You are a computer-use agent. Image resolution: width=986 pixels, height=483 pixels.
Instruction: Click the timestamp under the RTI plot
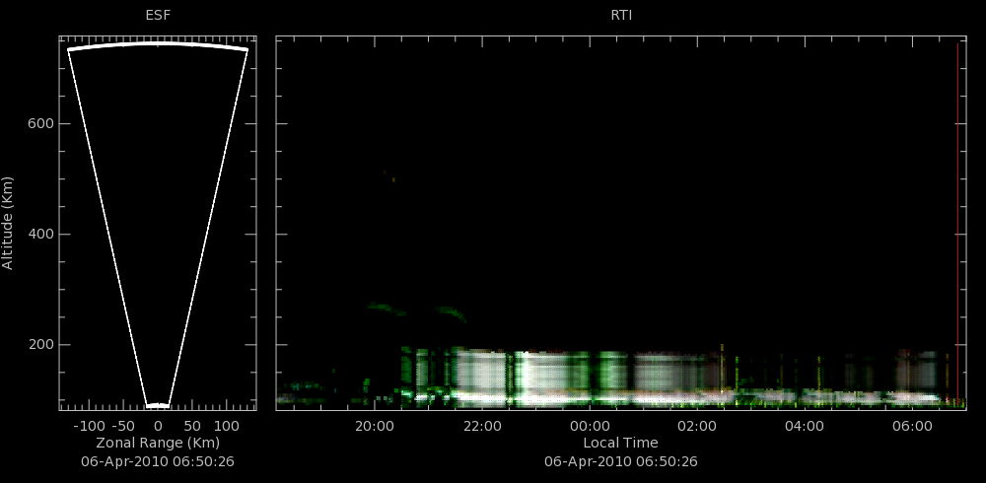pos(620,461)
